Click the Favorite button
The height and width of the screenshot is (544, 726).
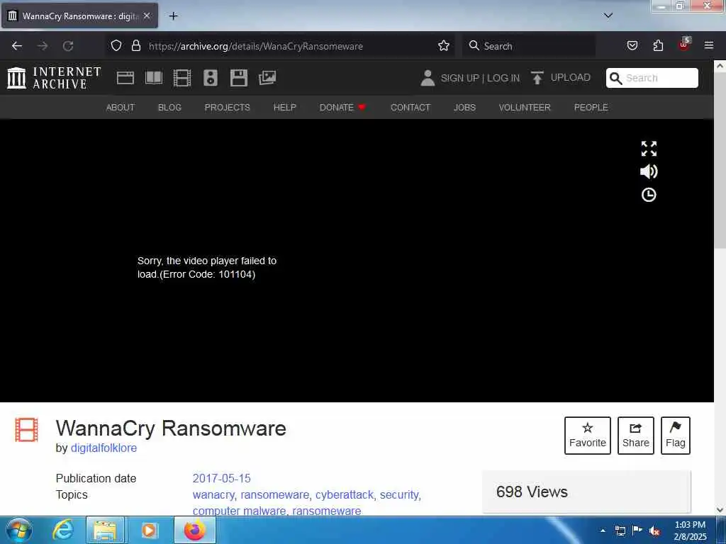588,436
